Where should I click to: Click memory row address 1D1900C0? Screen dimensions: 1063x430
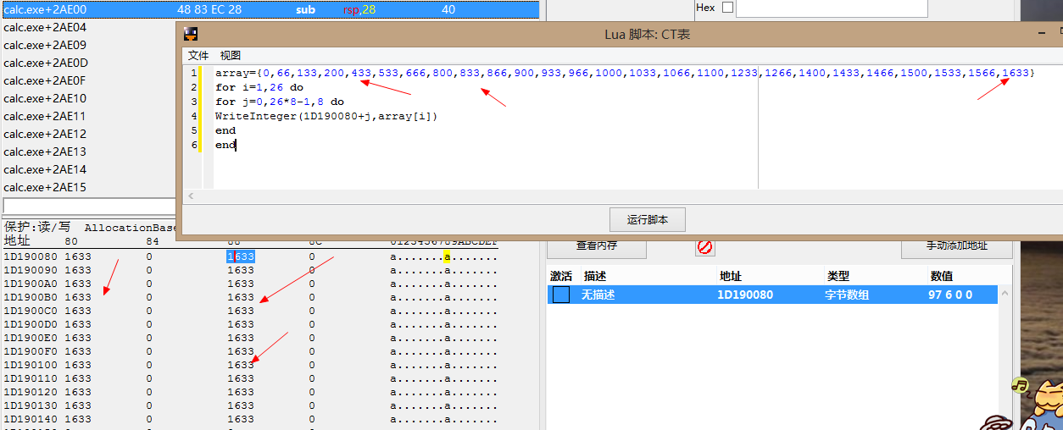[x=31, y=311]
